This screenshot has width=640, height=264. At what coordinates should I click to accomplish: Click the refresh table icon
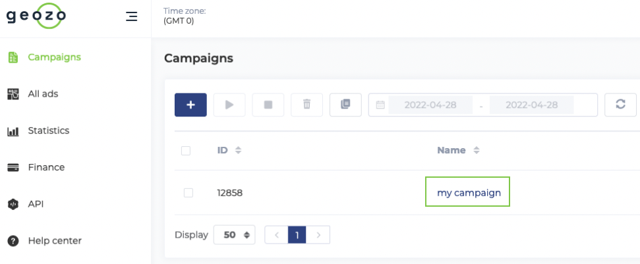tap(620, 105)
